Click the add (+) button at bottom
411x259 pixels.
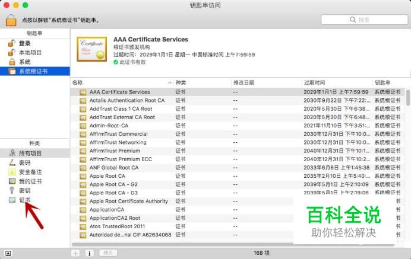[75, 253]
